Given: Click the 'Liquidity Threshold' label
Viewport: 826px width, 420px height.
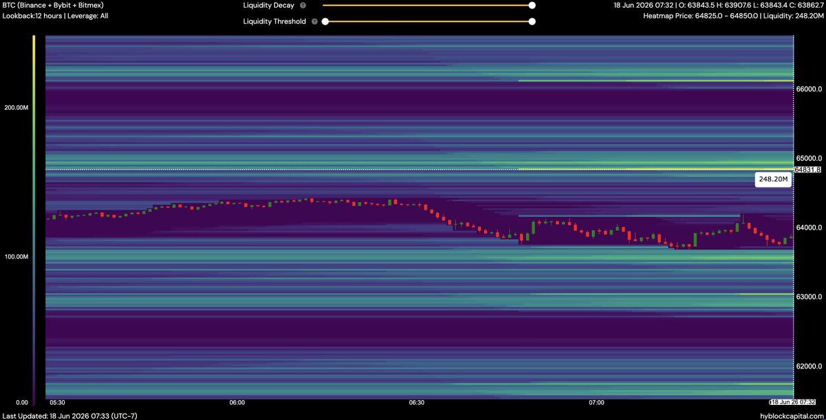Looking at the screenshot, I should [x=275, y=21].
